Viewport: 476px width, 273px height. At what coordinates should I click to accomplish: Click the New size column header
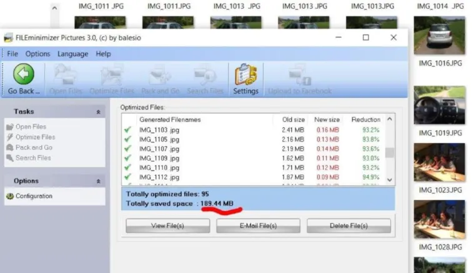click(327, 120)
